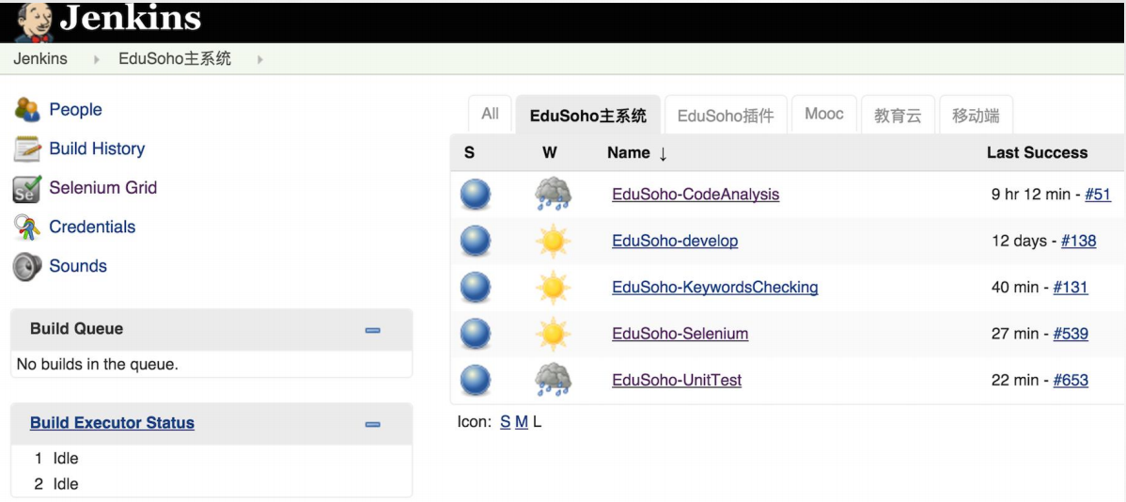Screen dimensions: 1126x502
Task: Open the Mooc tab
Action: tap(823, 114)
